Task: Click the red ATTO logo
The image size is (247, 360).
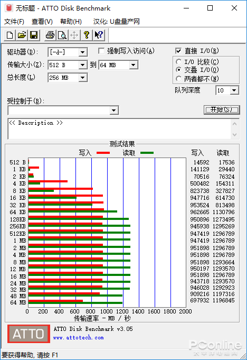Action: pos(28,334)
